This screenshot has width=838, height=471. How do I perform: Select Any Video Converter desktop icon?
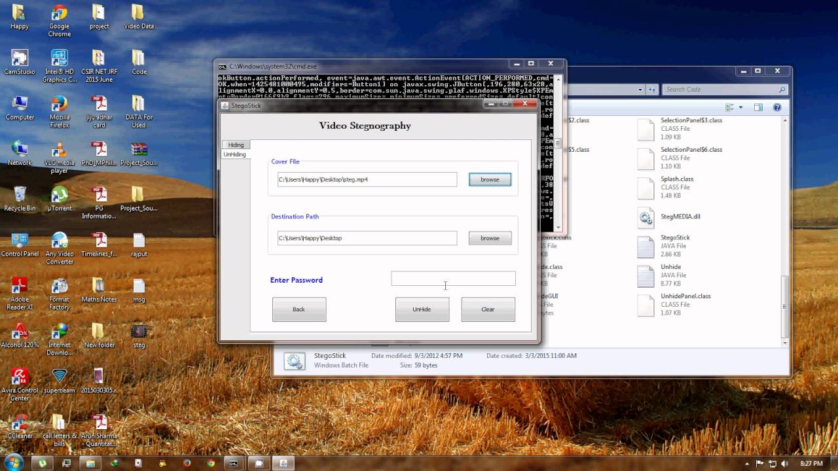pos(60,248)
